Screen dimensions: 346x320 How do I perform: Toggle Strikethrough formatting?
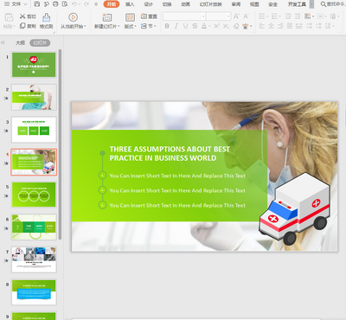click(x=195, y=26)
